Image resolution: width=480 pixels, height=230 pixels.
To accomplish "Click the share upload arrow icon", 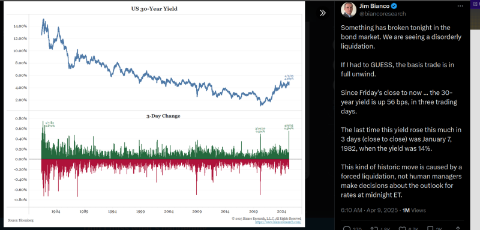I will click(x=458, y=228).
